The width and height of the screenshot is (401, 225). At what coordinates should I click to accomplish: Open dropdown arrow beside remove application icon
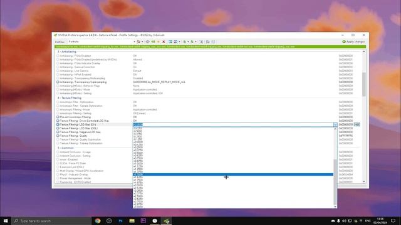(179, 42)
